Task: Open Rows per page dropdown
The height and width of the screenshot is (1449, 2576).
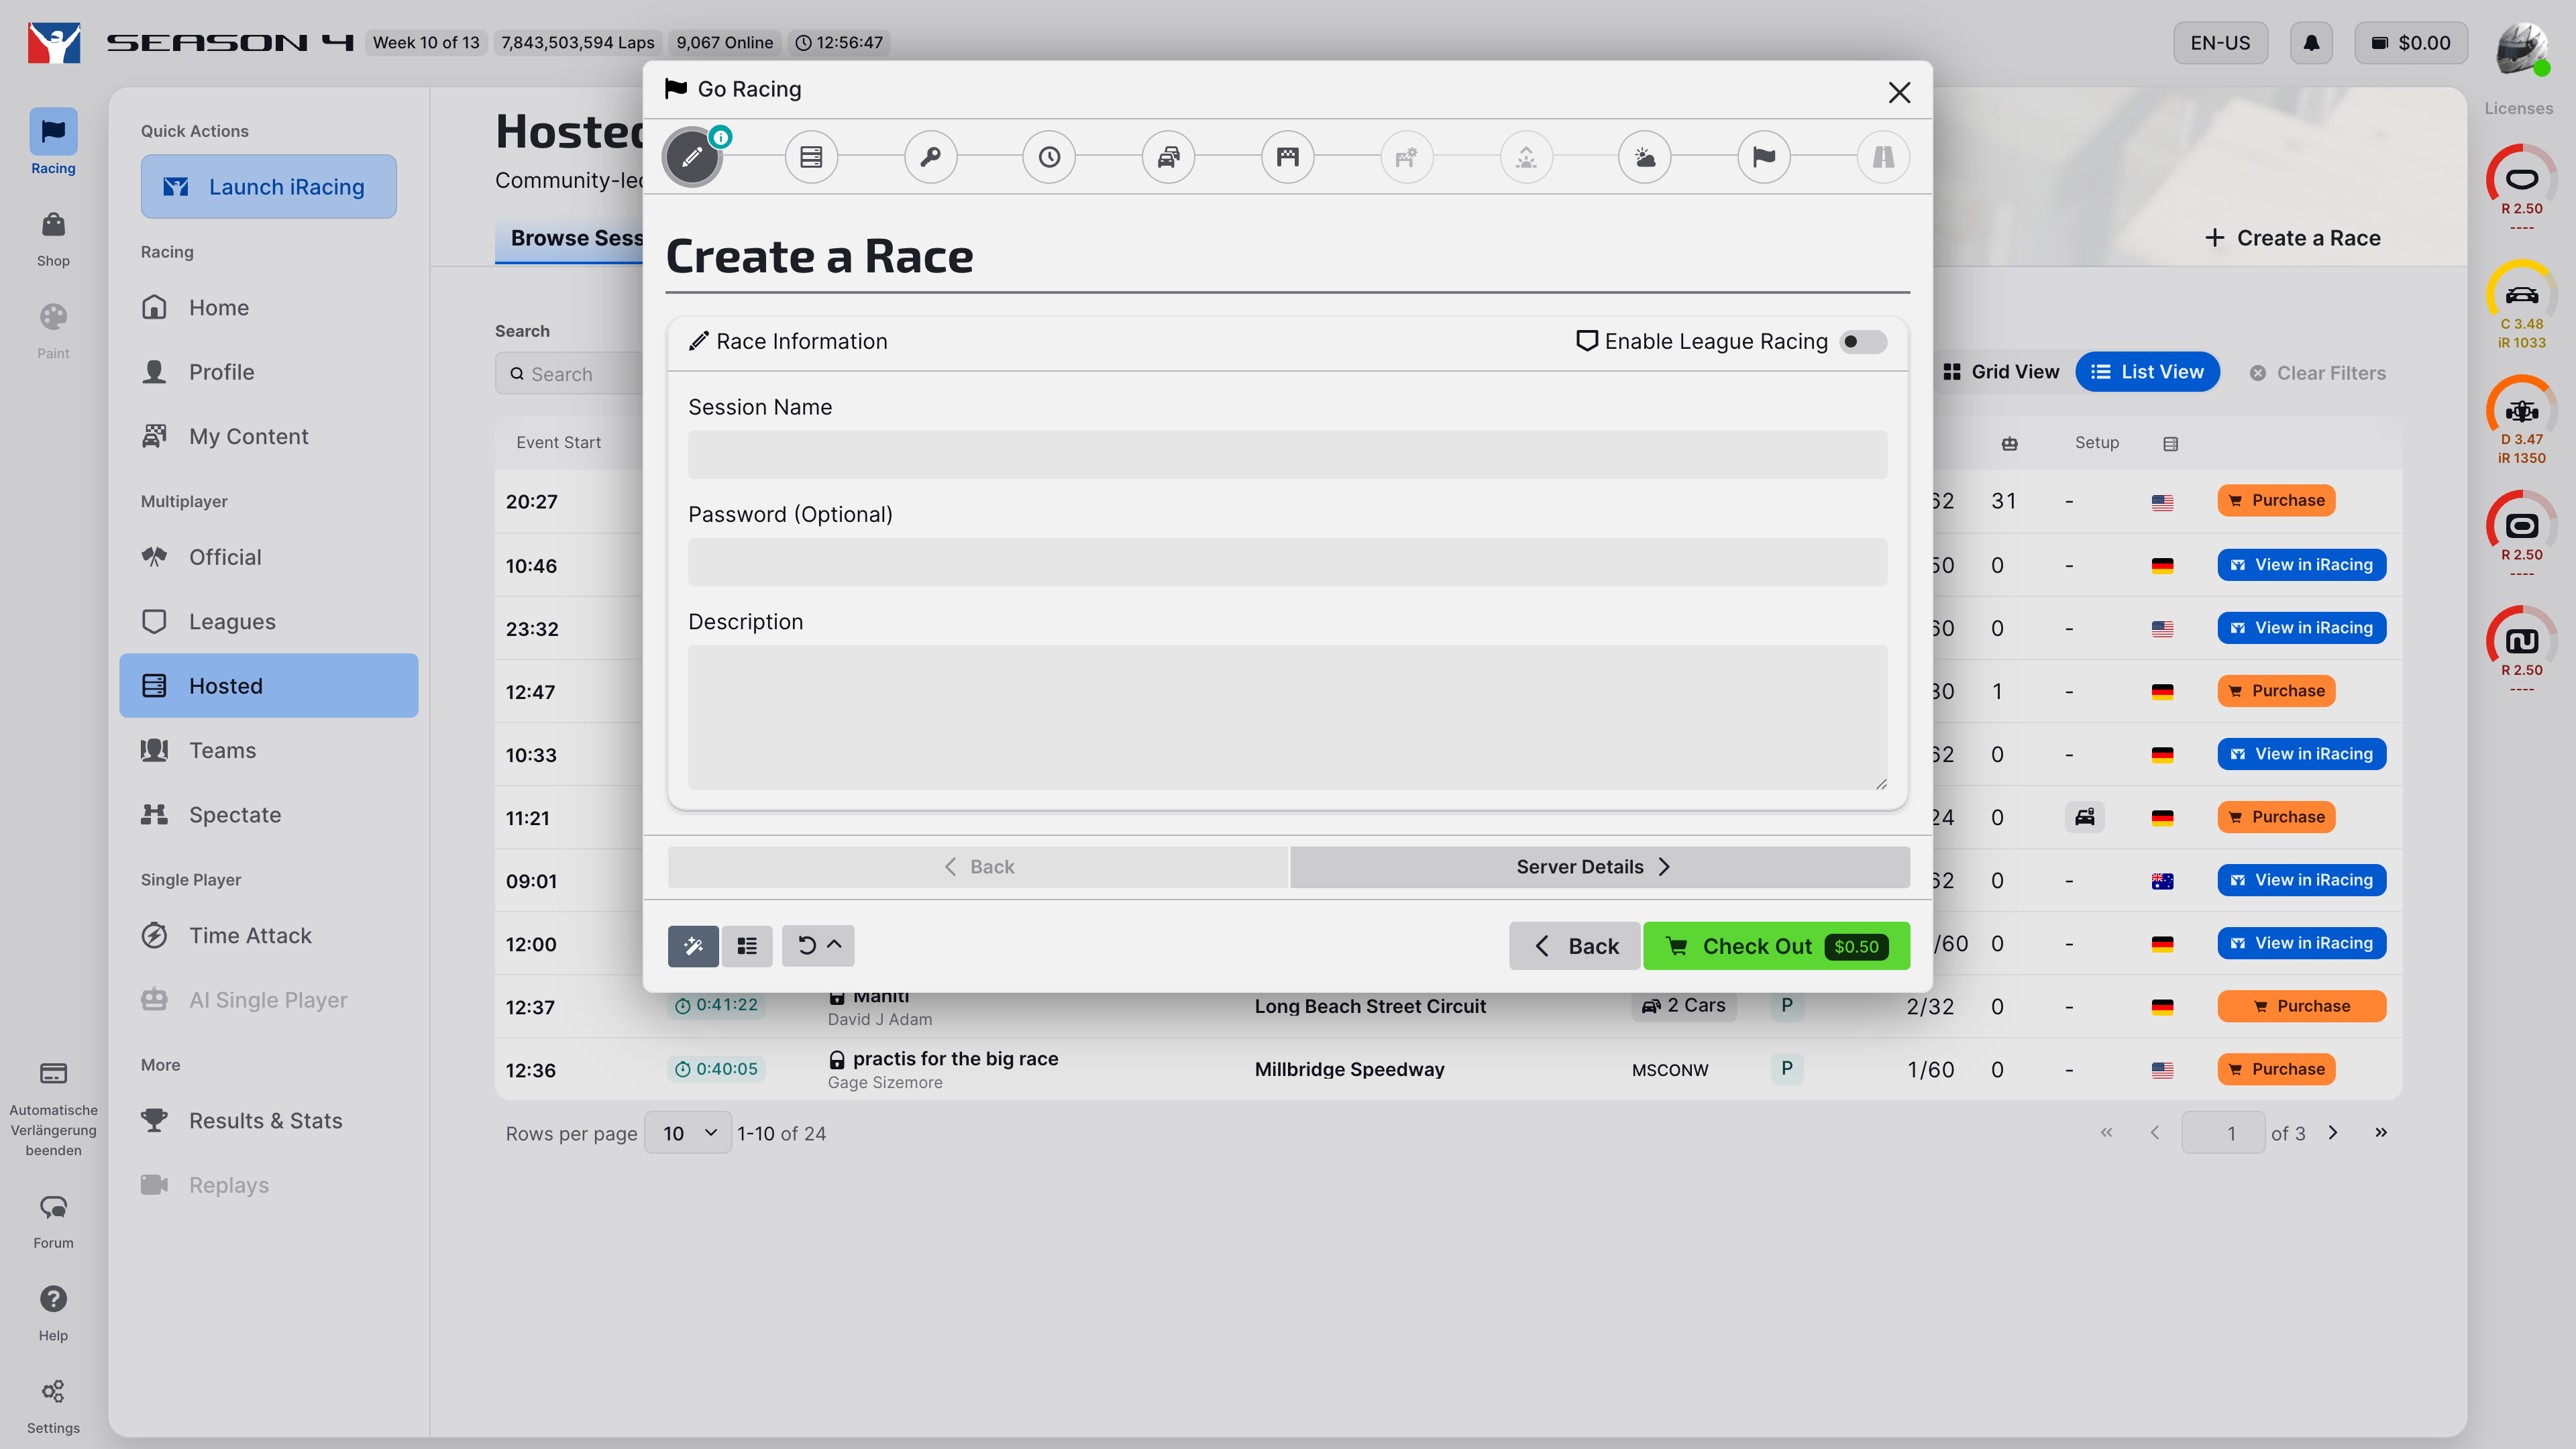Action: pos(688,1133)
